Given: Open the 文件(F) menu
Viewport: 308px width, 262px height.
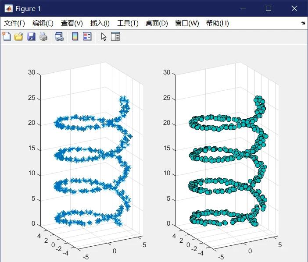Looking at the screenshot, I should (14, 23).
